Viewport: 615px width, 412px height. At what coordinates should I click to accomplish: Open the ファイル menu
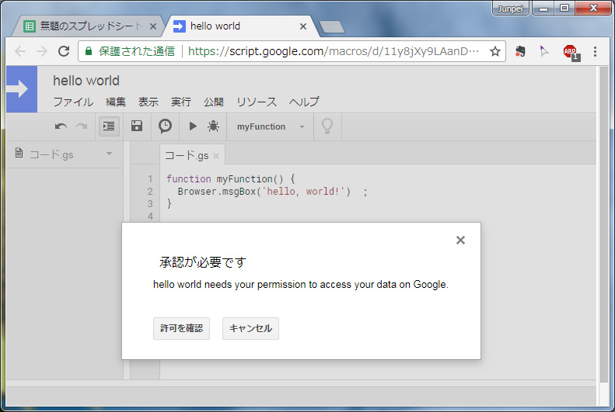click(73, 102)
